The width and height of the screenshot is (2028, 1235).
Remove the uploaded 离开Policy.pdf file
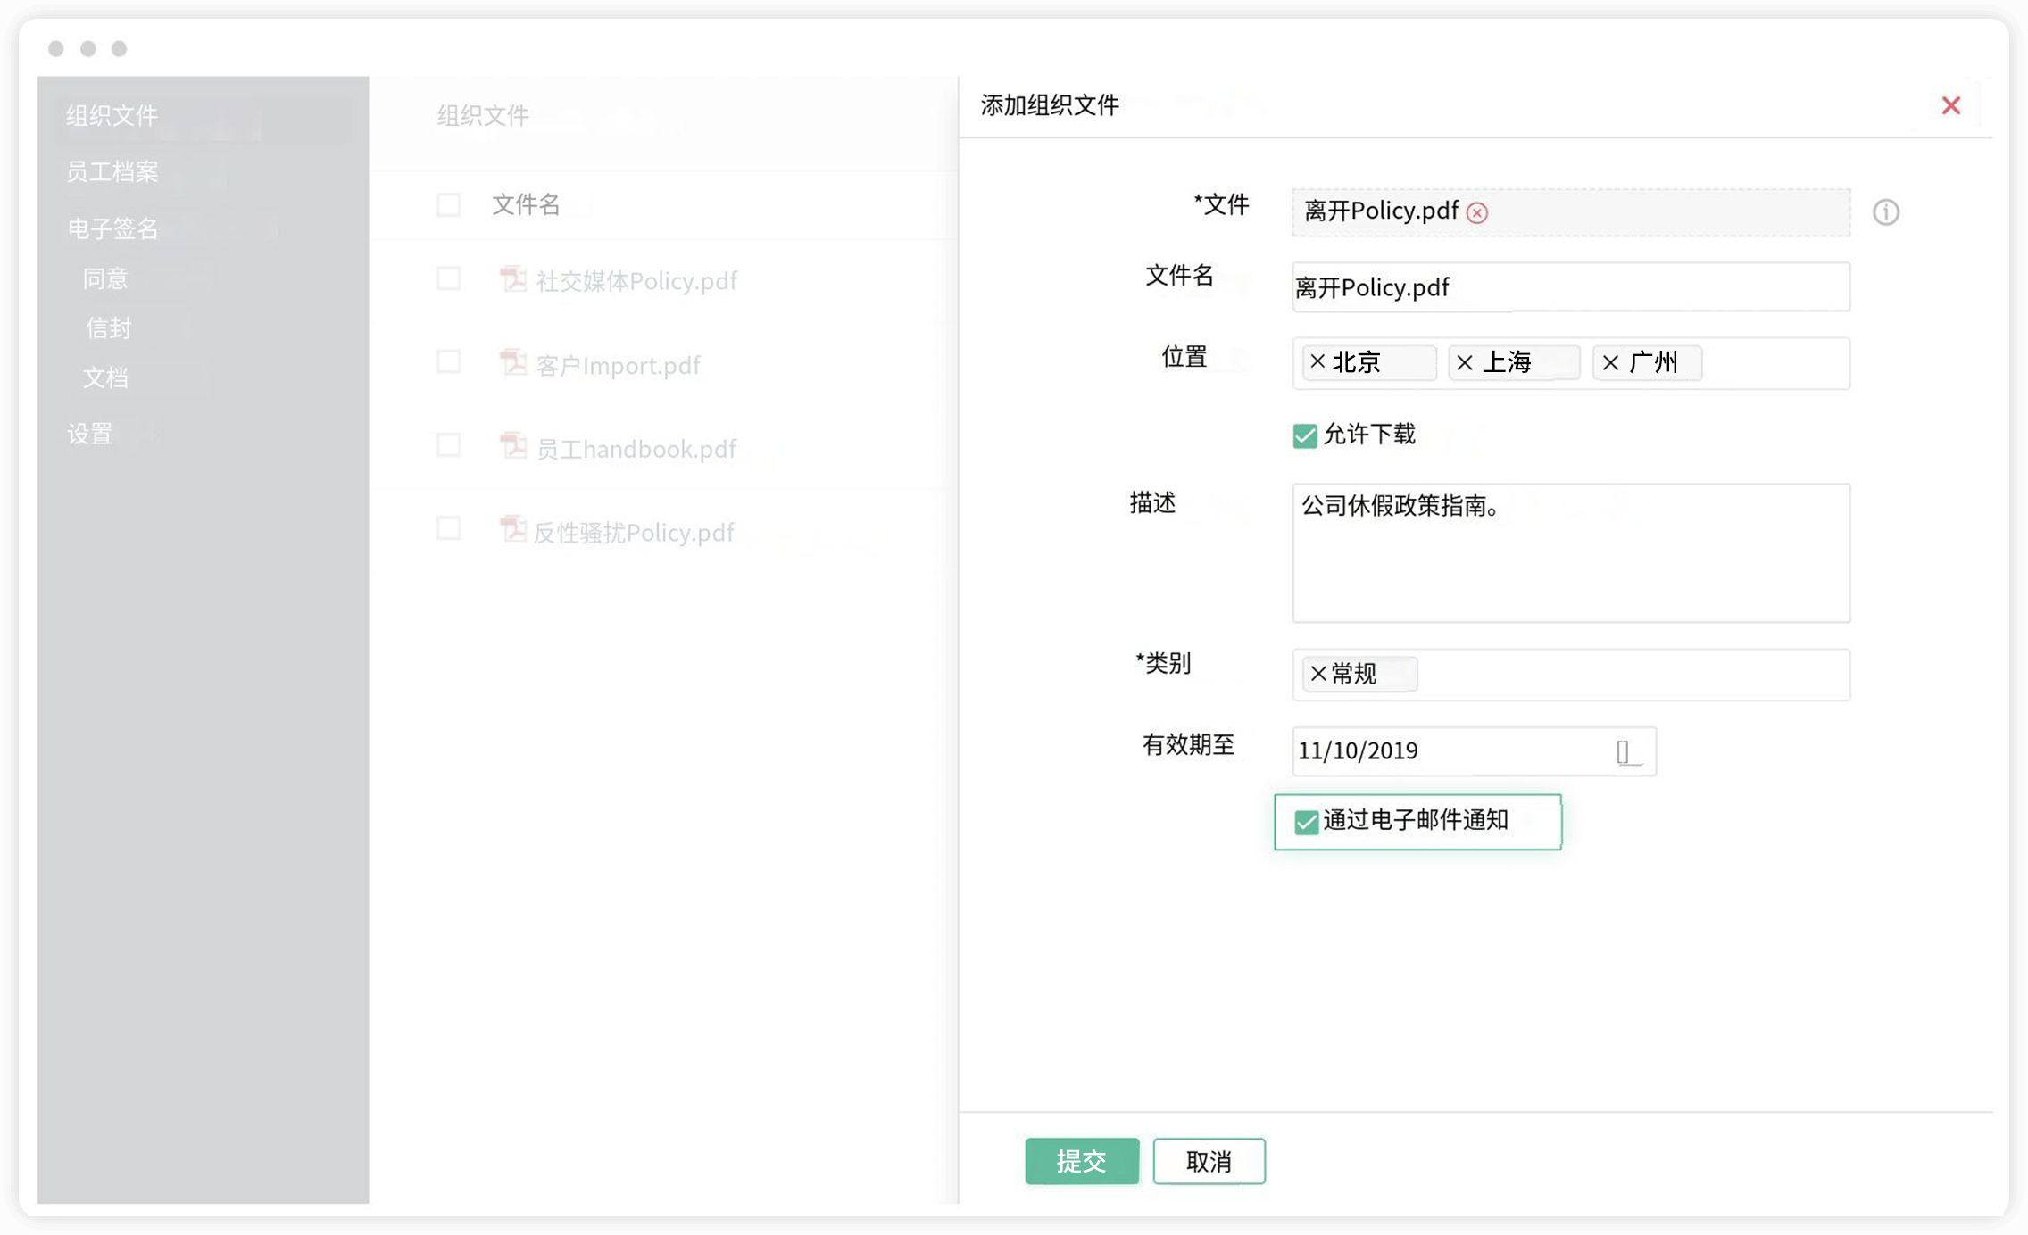pyautogui.click(x=1477, y=212)
